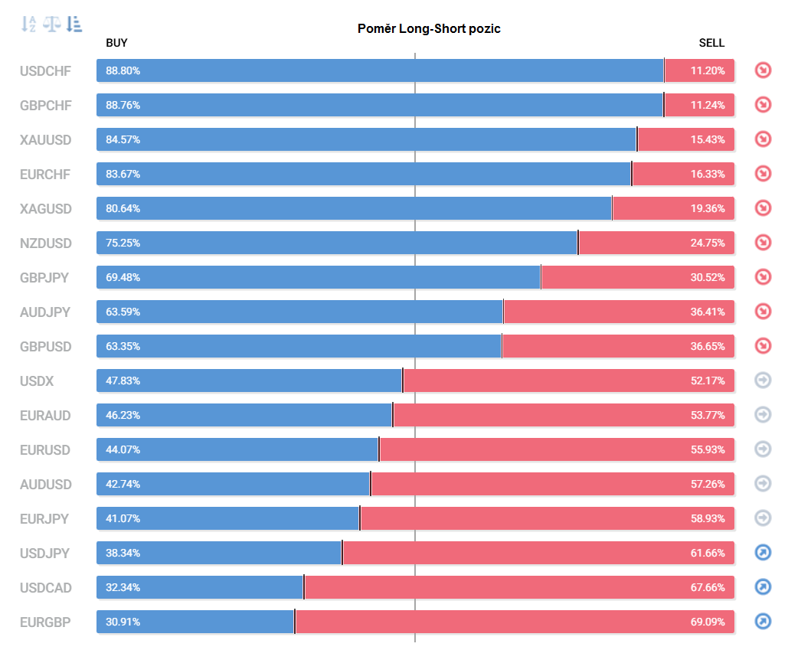
Task: Click the SELL column header
Action: tap(711, 43)
